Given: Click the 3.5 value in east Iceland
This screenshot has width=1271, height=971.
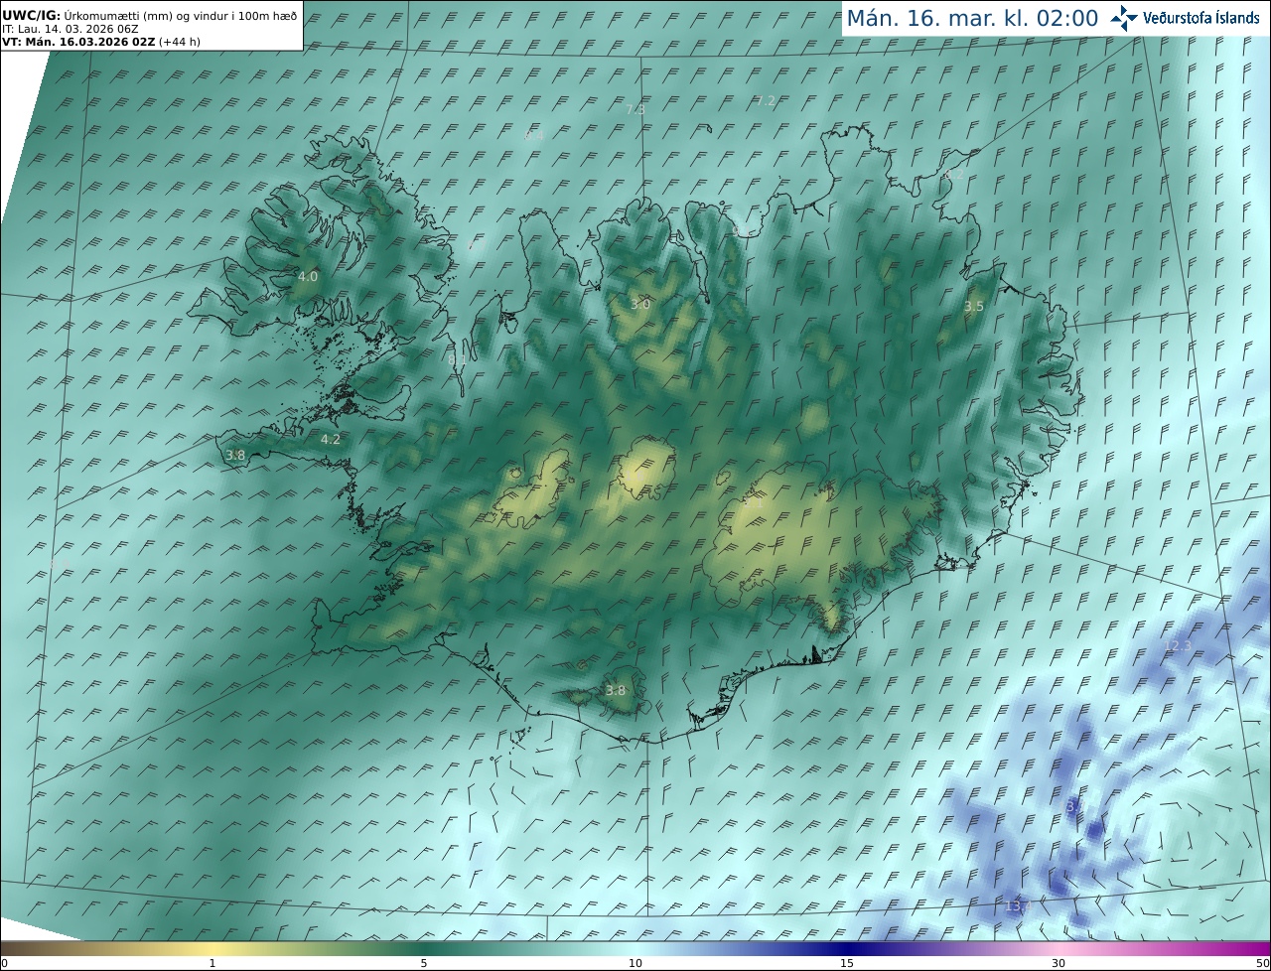Looking at the screenshot, I should point(974,307).
